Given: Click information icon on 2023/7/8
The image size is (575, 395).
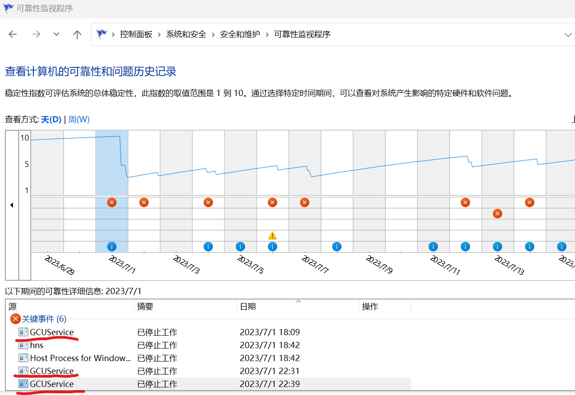Looking at the screenshot, I should click(x=337, y=246).
